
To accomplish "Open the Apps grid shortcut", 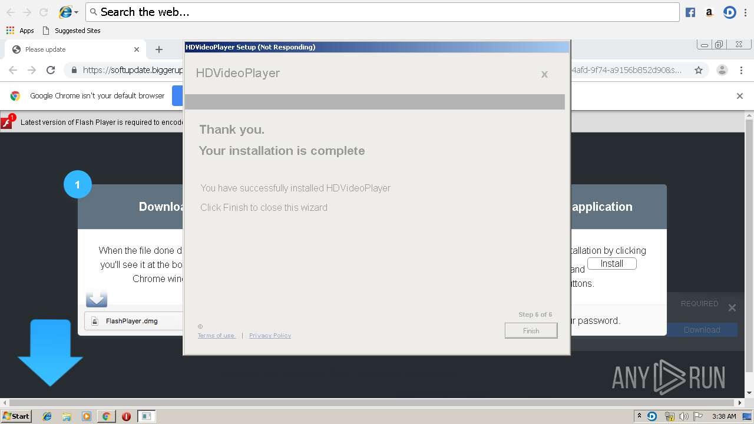I will tap(21, 31).
